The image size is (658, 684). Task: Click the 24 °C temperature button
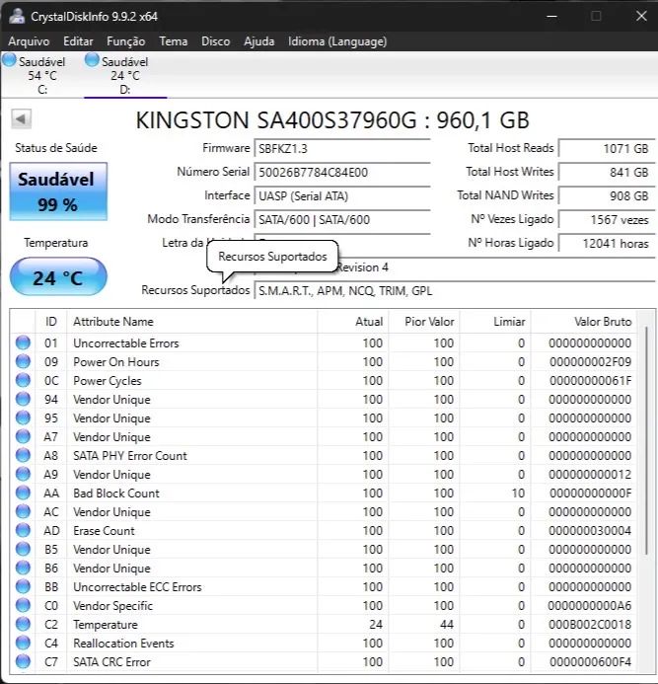(x=58, y=277)
